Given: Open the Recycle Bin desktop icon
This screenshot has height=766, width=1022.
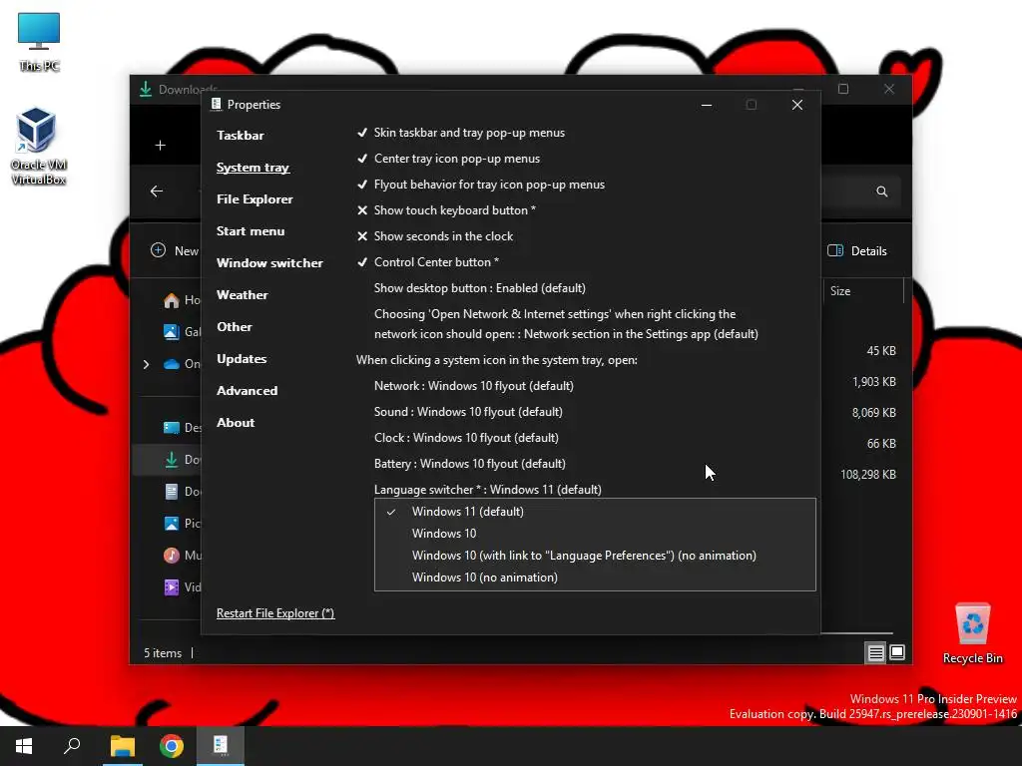Looking at the screenshot, I should [972, 633].
